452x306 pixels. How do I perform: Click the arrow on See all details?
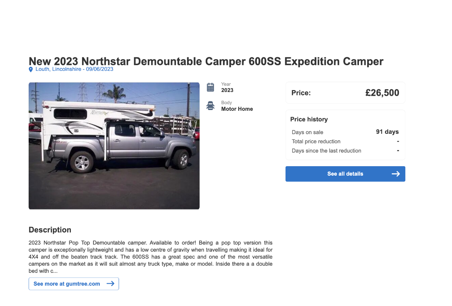(x=395, y=174)
